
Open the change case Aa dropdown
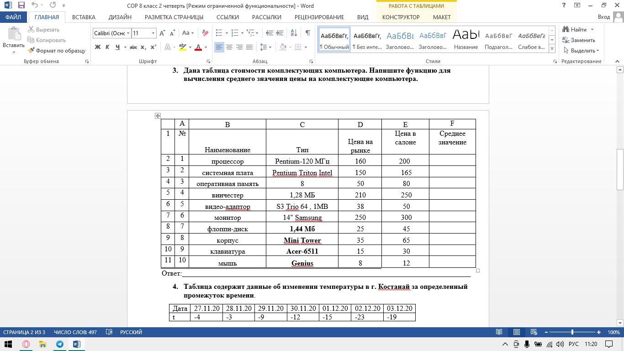tap(188, 33)
